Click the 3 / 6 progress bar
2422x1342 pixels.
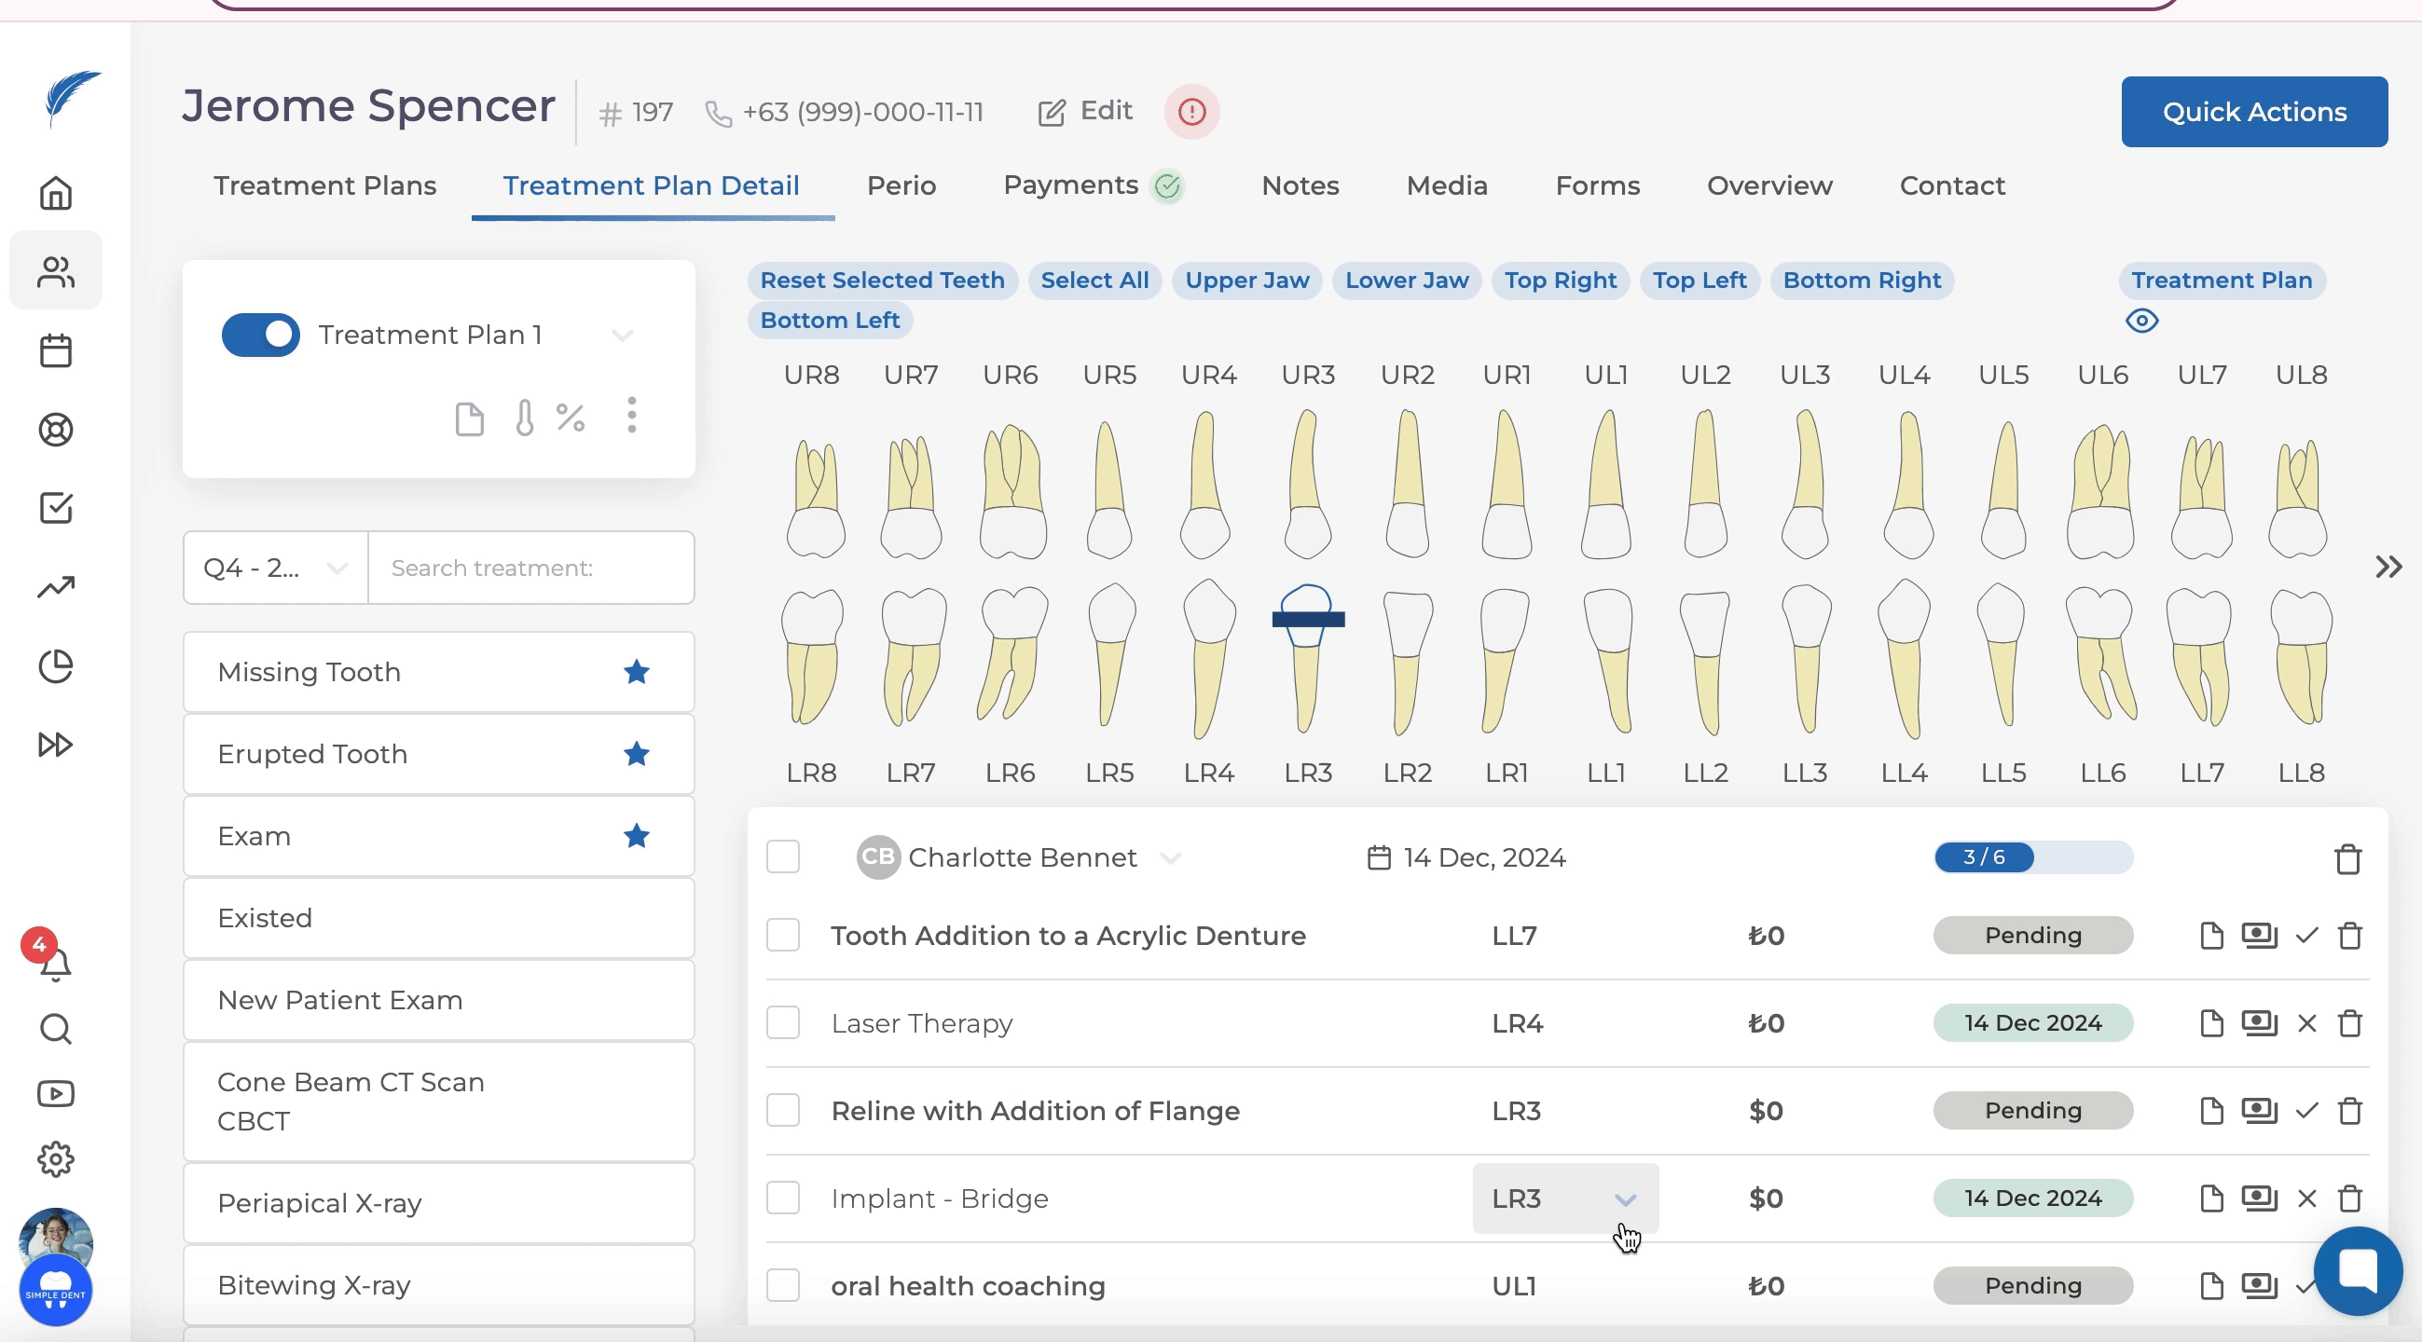point(2032,857)
